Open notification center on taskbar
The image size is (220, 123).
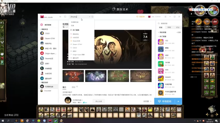[x=216, y=121]
